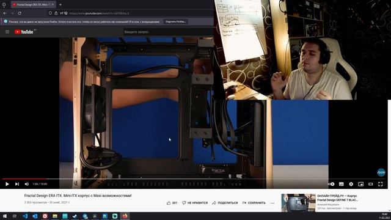Mute the video with the speaker icon
The width and height of the screenshot is (391, 220).
(x=27, y=184)
